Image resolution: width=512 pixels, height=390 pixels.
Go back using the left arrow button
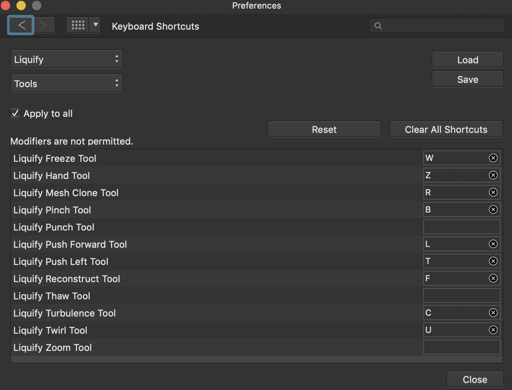pyautogui.click(x=21, y=25)
